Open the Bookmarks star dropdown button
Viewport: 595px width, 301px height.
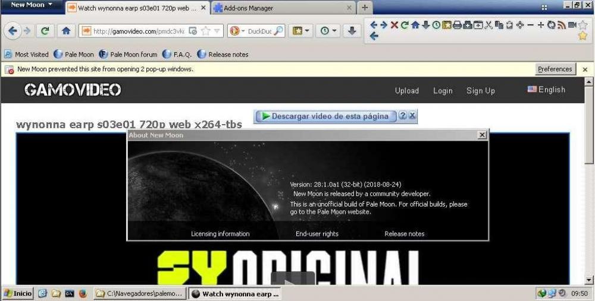(300, 31)
